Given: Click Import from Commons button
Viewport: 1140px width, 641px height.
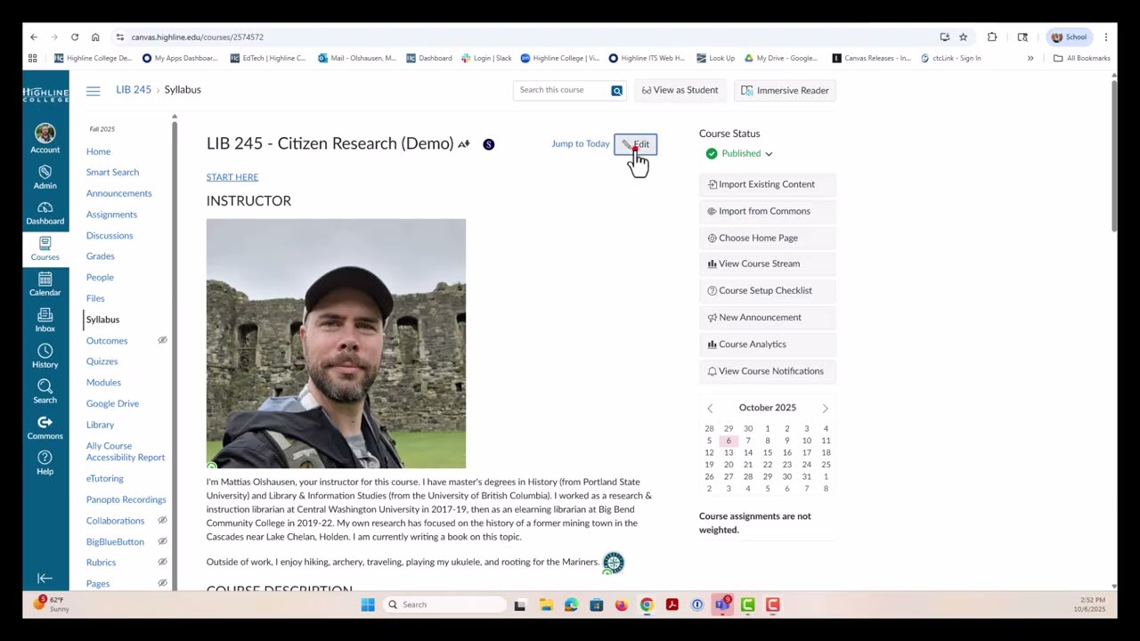Looking at the screenshot, I should click(767, 211).
